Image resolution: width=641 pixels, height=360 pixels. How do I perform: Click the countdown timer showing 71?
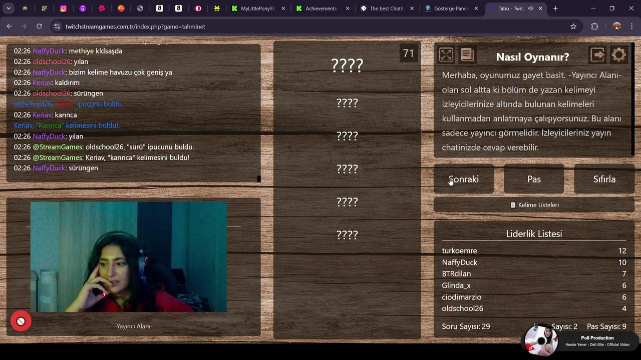point(408,53)
